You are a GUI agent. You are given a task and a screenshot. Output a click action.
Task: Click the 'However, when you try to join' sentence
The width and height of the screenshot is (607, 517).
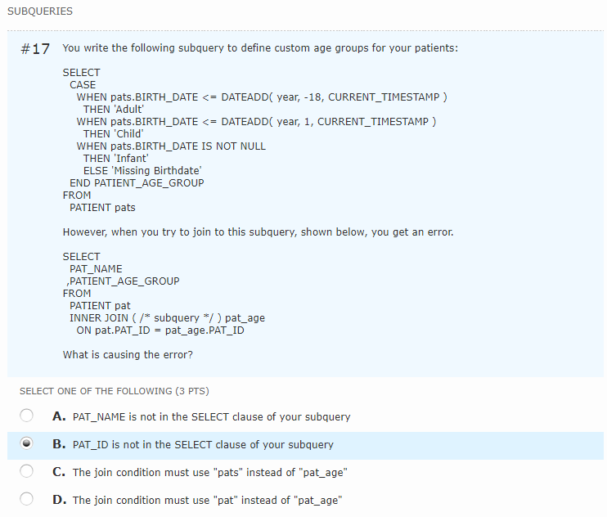pos(259,232)
